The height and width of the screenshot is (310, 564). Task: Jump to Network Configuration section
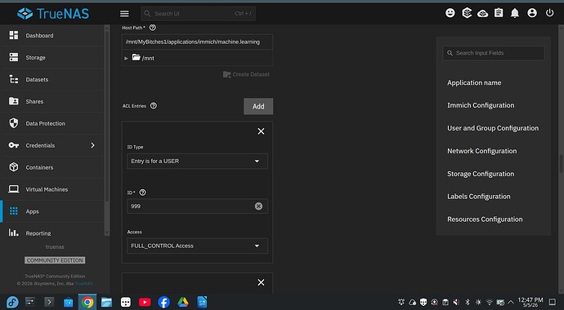point(481,151)
